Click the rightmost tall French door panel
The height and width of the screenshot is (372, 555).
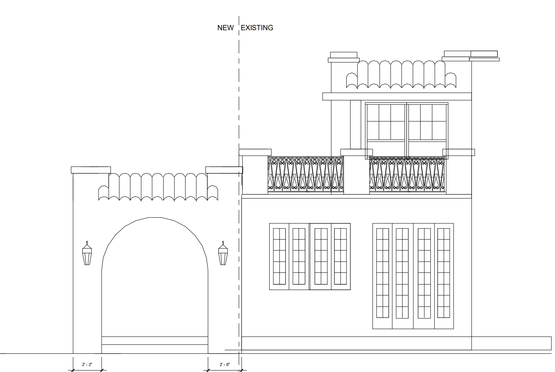(x=444, y=276)
